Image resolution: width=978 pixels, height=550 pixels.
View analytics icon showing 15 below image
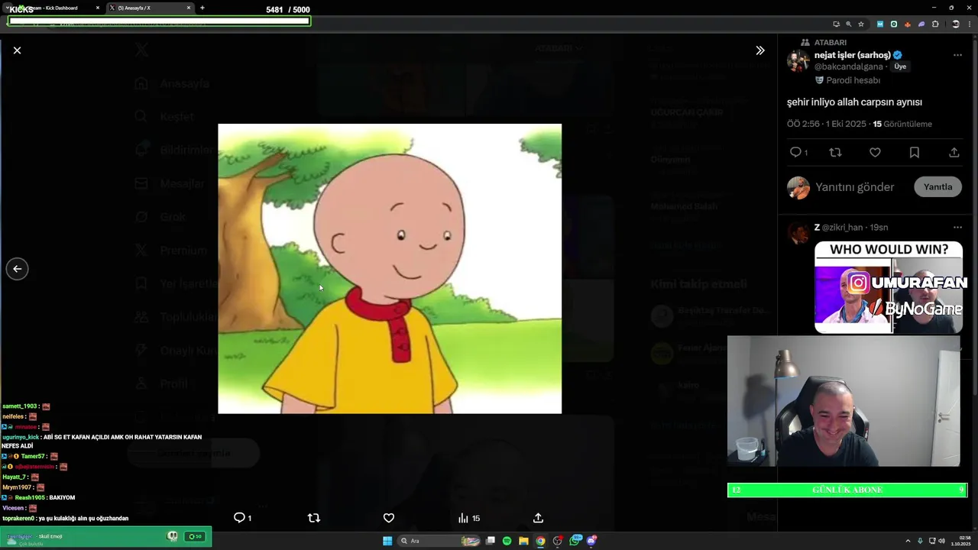pyautogui.click(x=468, y=518)
